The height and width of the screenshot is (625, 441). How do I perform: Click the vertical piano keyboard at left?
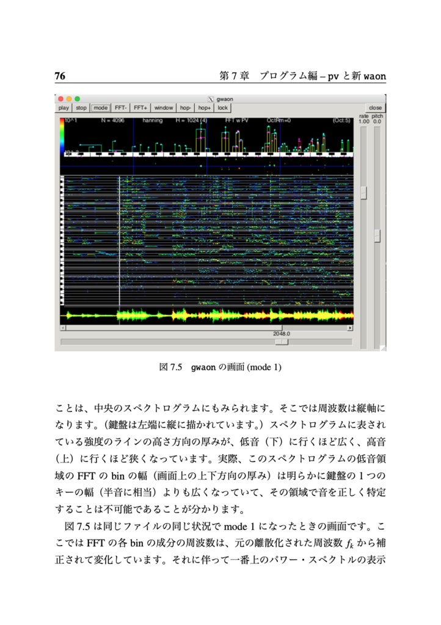click(62, 240)
